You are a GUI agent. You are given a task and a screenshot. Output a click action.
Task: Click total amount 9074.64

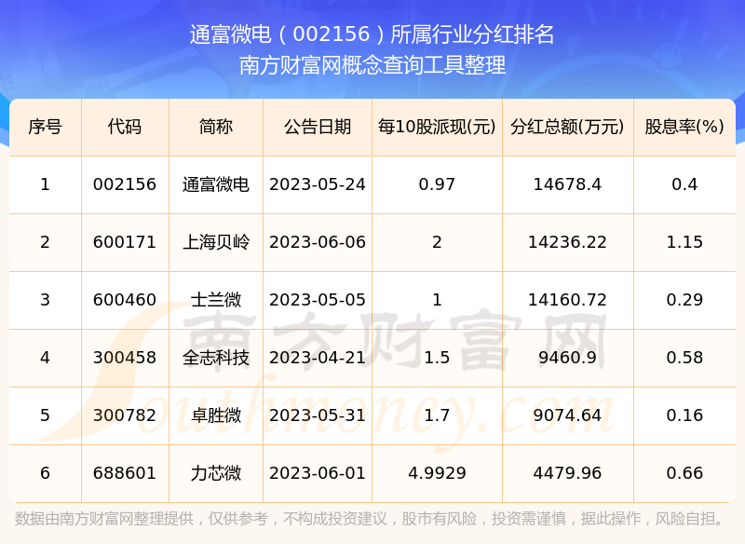click(567, 415)
